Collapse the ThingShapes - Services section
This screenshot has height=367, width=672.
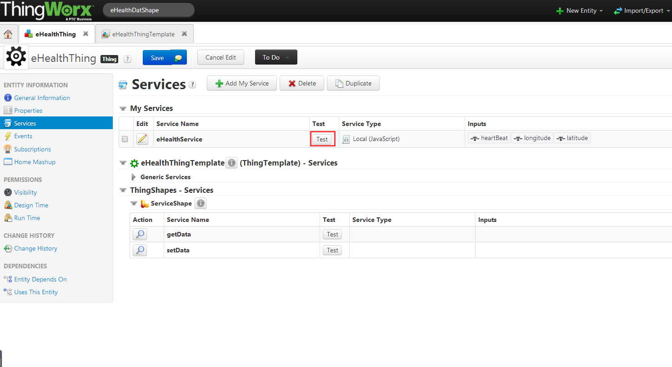point(123,190)
